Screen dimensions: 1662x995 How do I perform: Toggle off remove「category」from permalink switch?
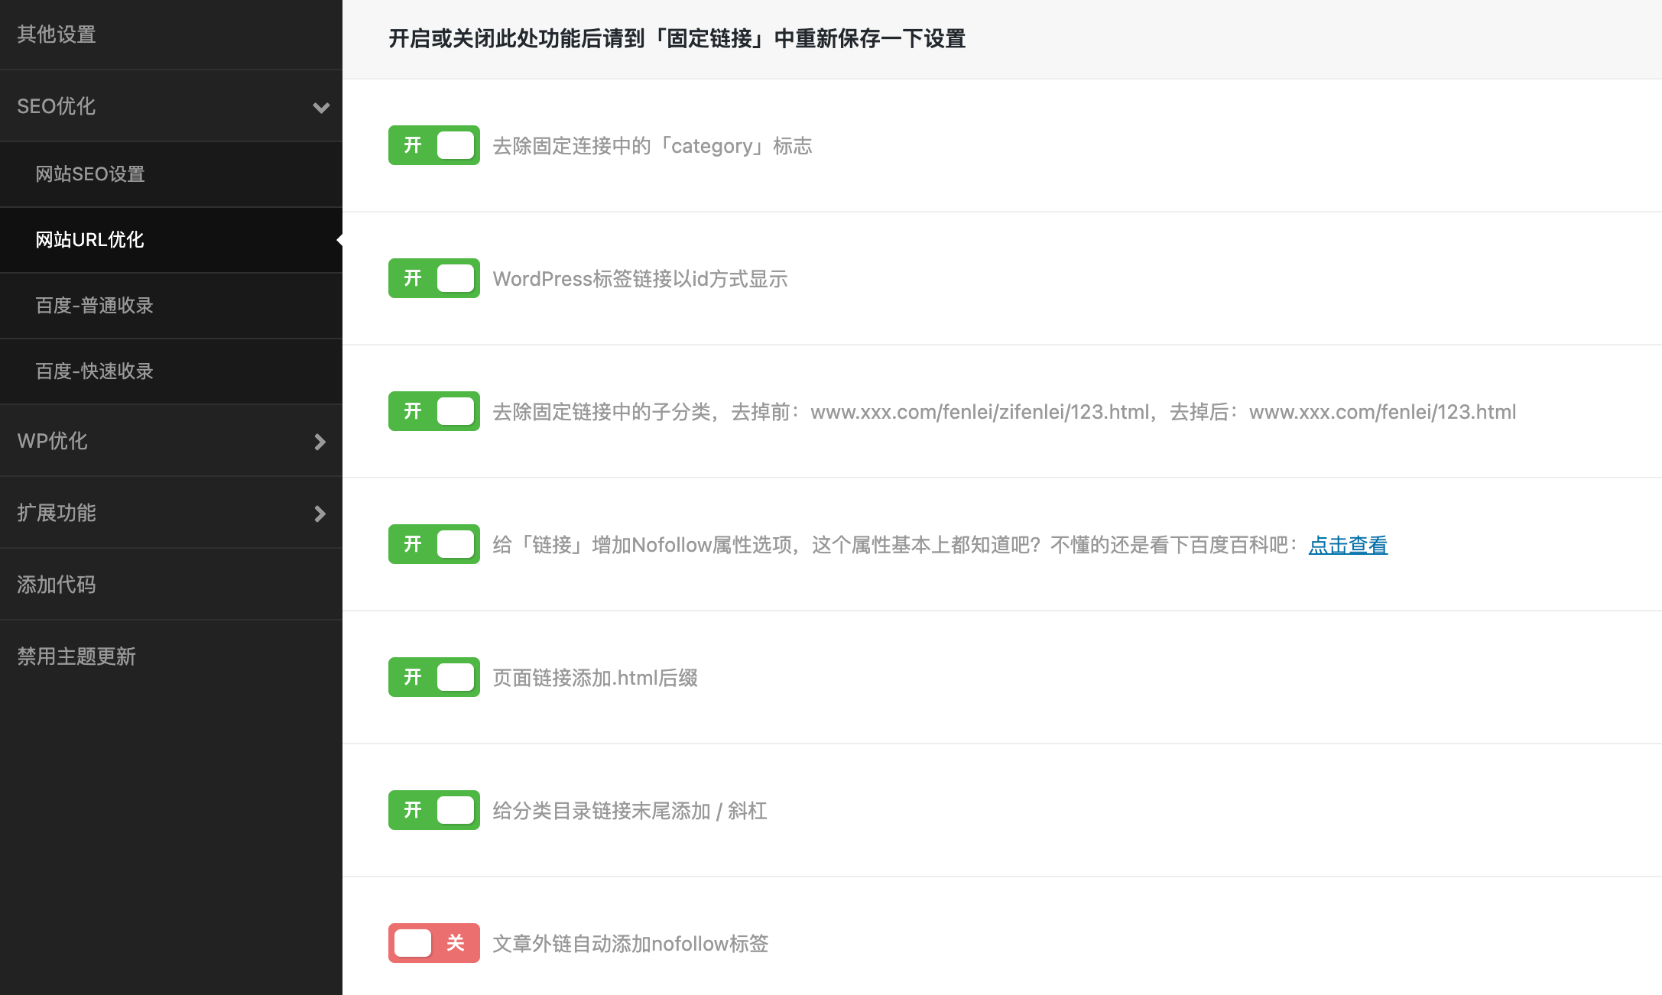coord(433,145)
